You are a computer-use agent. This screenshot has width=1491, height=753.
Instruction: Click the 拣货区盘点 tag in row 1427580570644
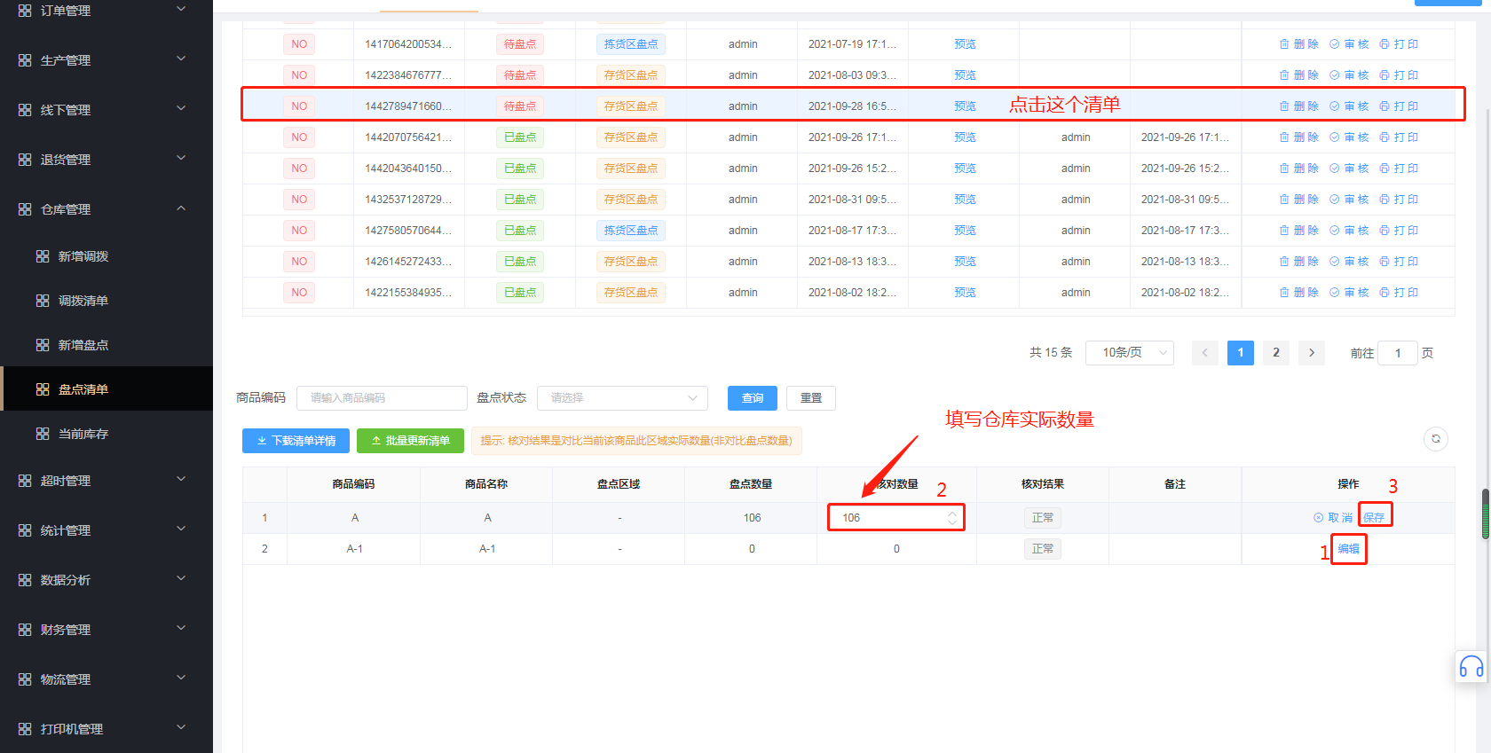pyautogui.click(x=631, y=231)
